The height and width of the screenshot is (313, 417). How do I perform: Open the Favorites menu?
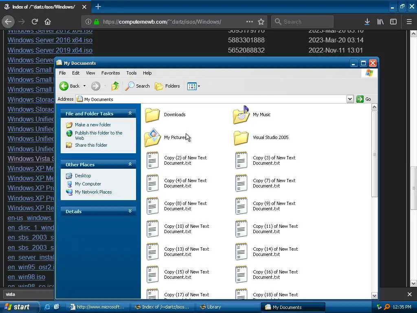click(x=111, y=73)
